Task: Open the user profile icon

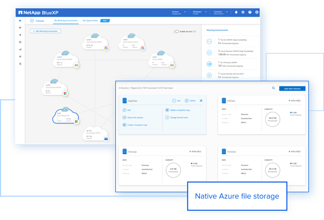Action: pyautogui.click(x=257, y=12)
